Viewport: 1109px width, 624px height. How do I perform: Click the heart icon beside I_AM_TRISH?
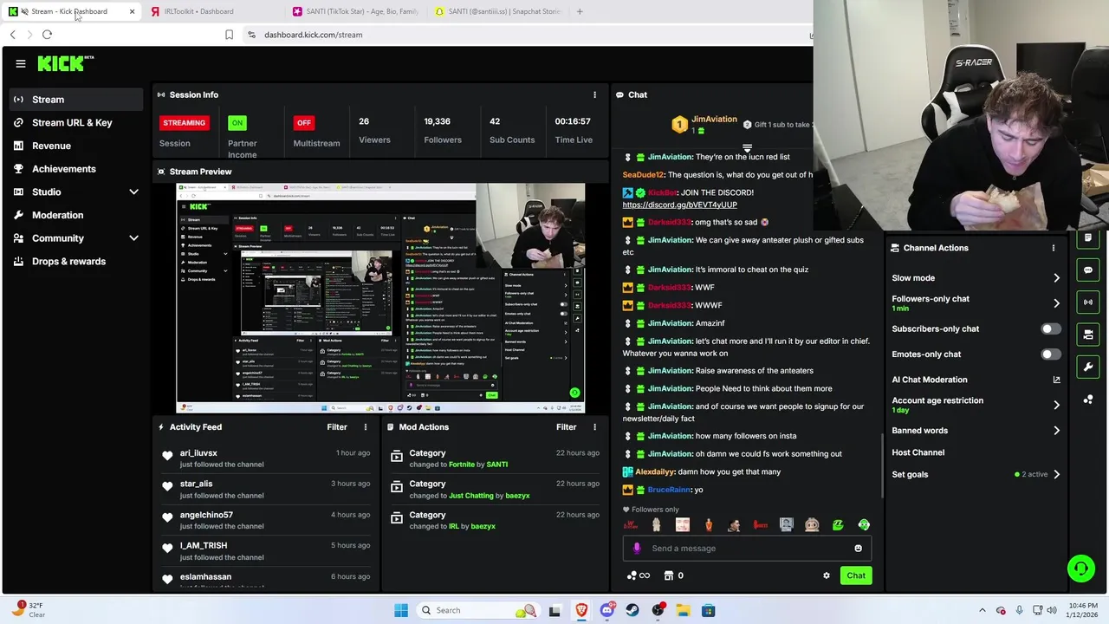click(167, 549)
